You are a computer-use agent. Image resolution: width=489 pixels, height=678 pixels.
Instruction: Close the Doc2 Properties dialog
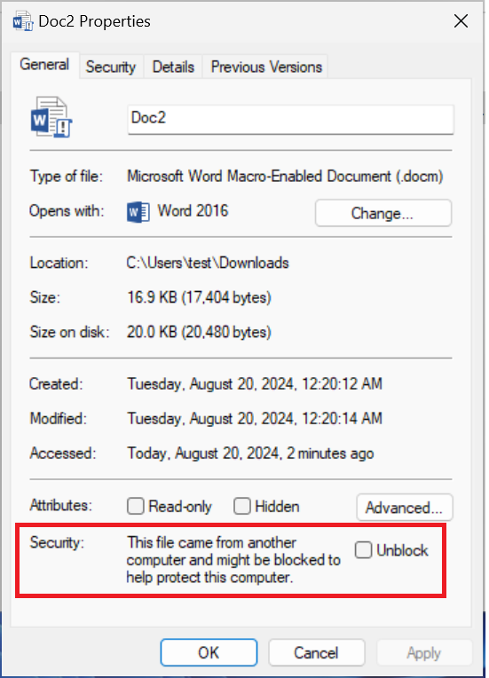[x=461, y=20]
